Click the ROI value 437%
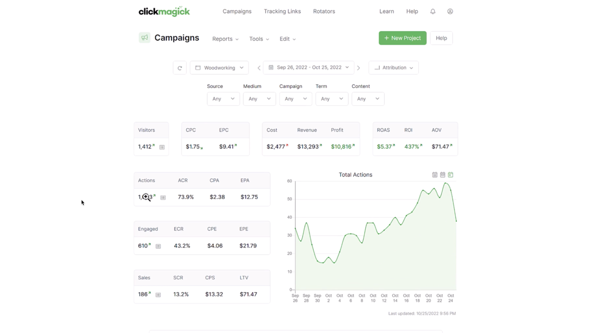Viewport: 591px width, 333px height. coord(412,147)
